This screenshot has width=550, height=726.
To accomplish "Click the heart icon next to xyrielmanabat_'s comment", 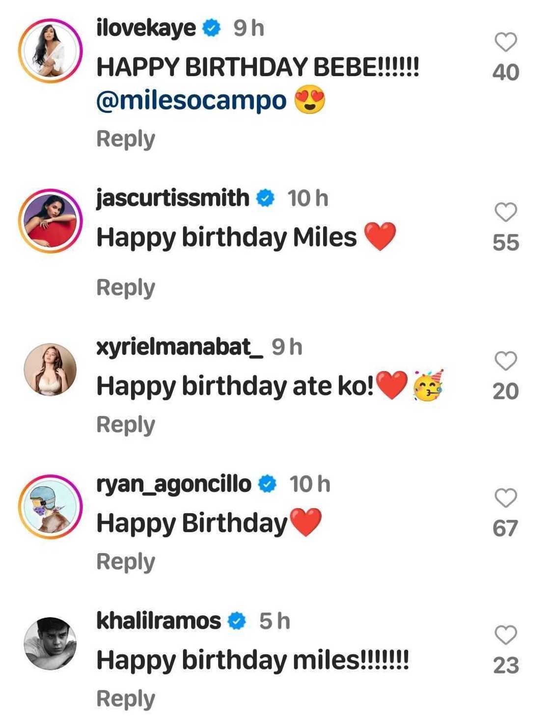I will [x=505, y=362].
